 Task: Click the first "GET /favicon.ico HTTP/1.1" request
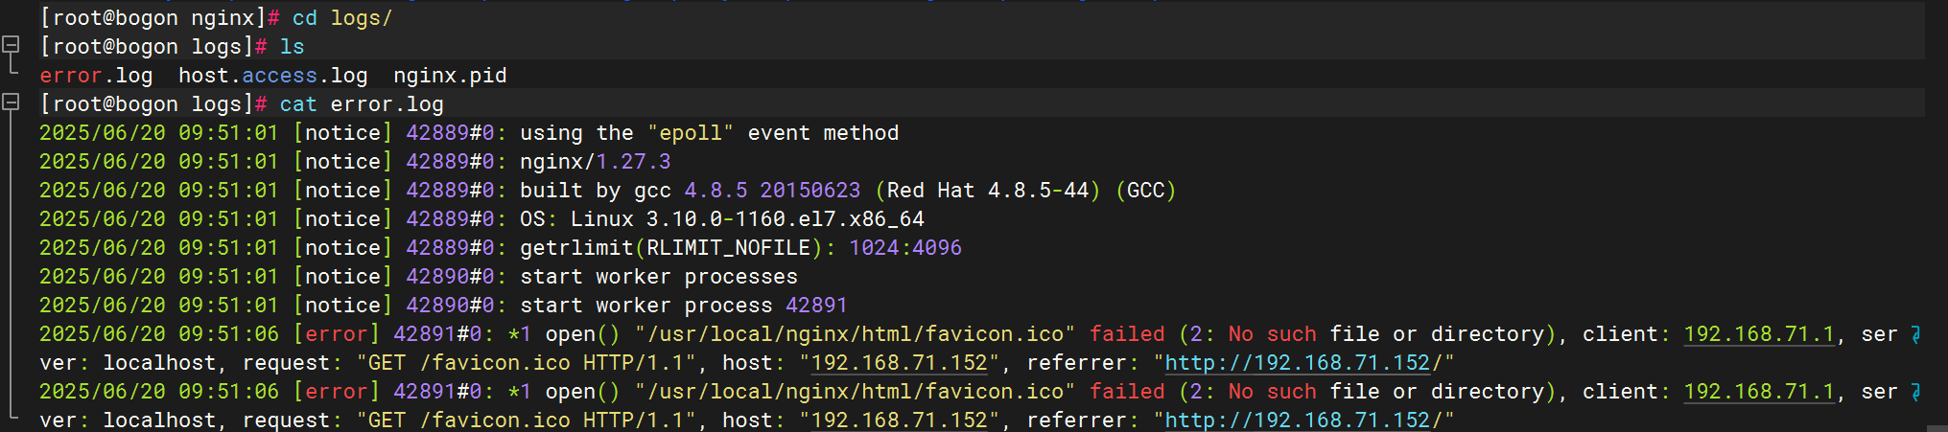click(x=527, y=363)
